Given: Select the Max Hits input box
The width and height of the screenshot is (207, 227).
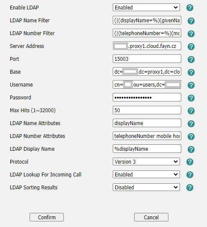Looking at the screenshot, I should pos(147,110).
